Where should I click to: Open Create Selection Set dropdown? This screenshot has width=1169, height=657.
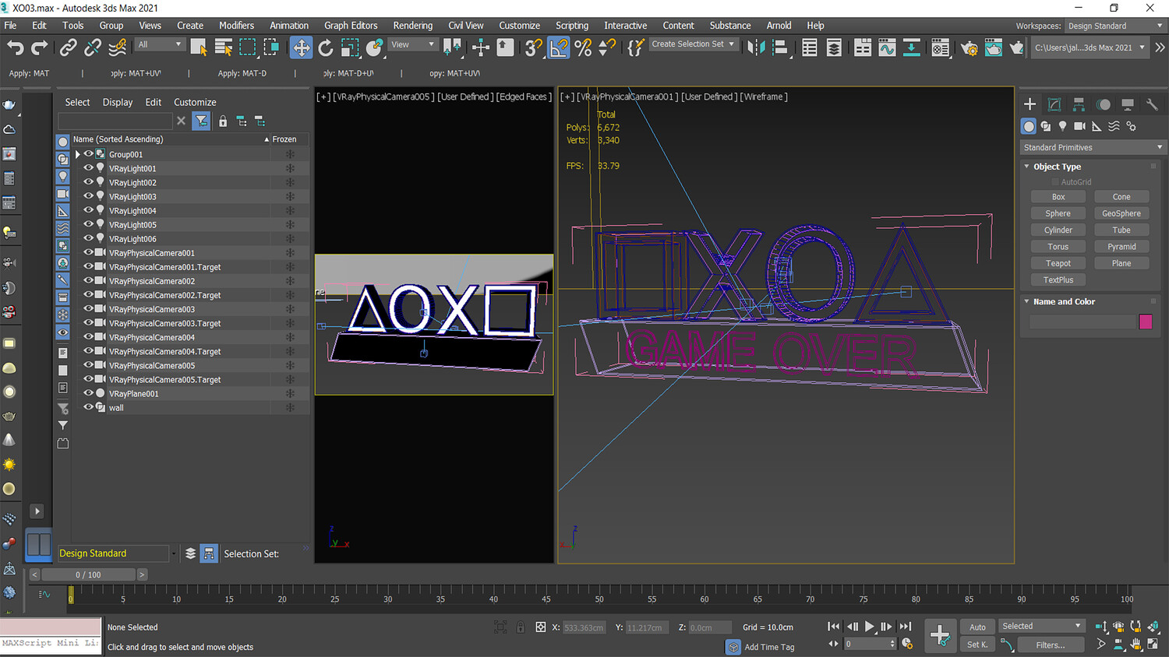tap(693, 44)
